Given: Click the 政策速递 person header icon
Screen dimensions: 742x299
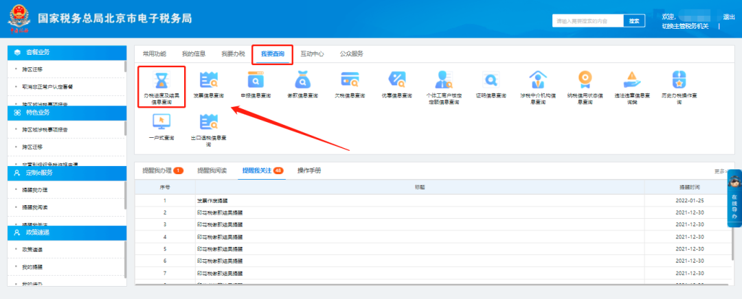Looking at the screenshot, I should pyautogui.click(x=17, y=232).
